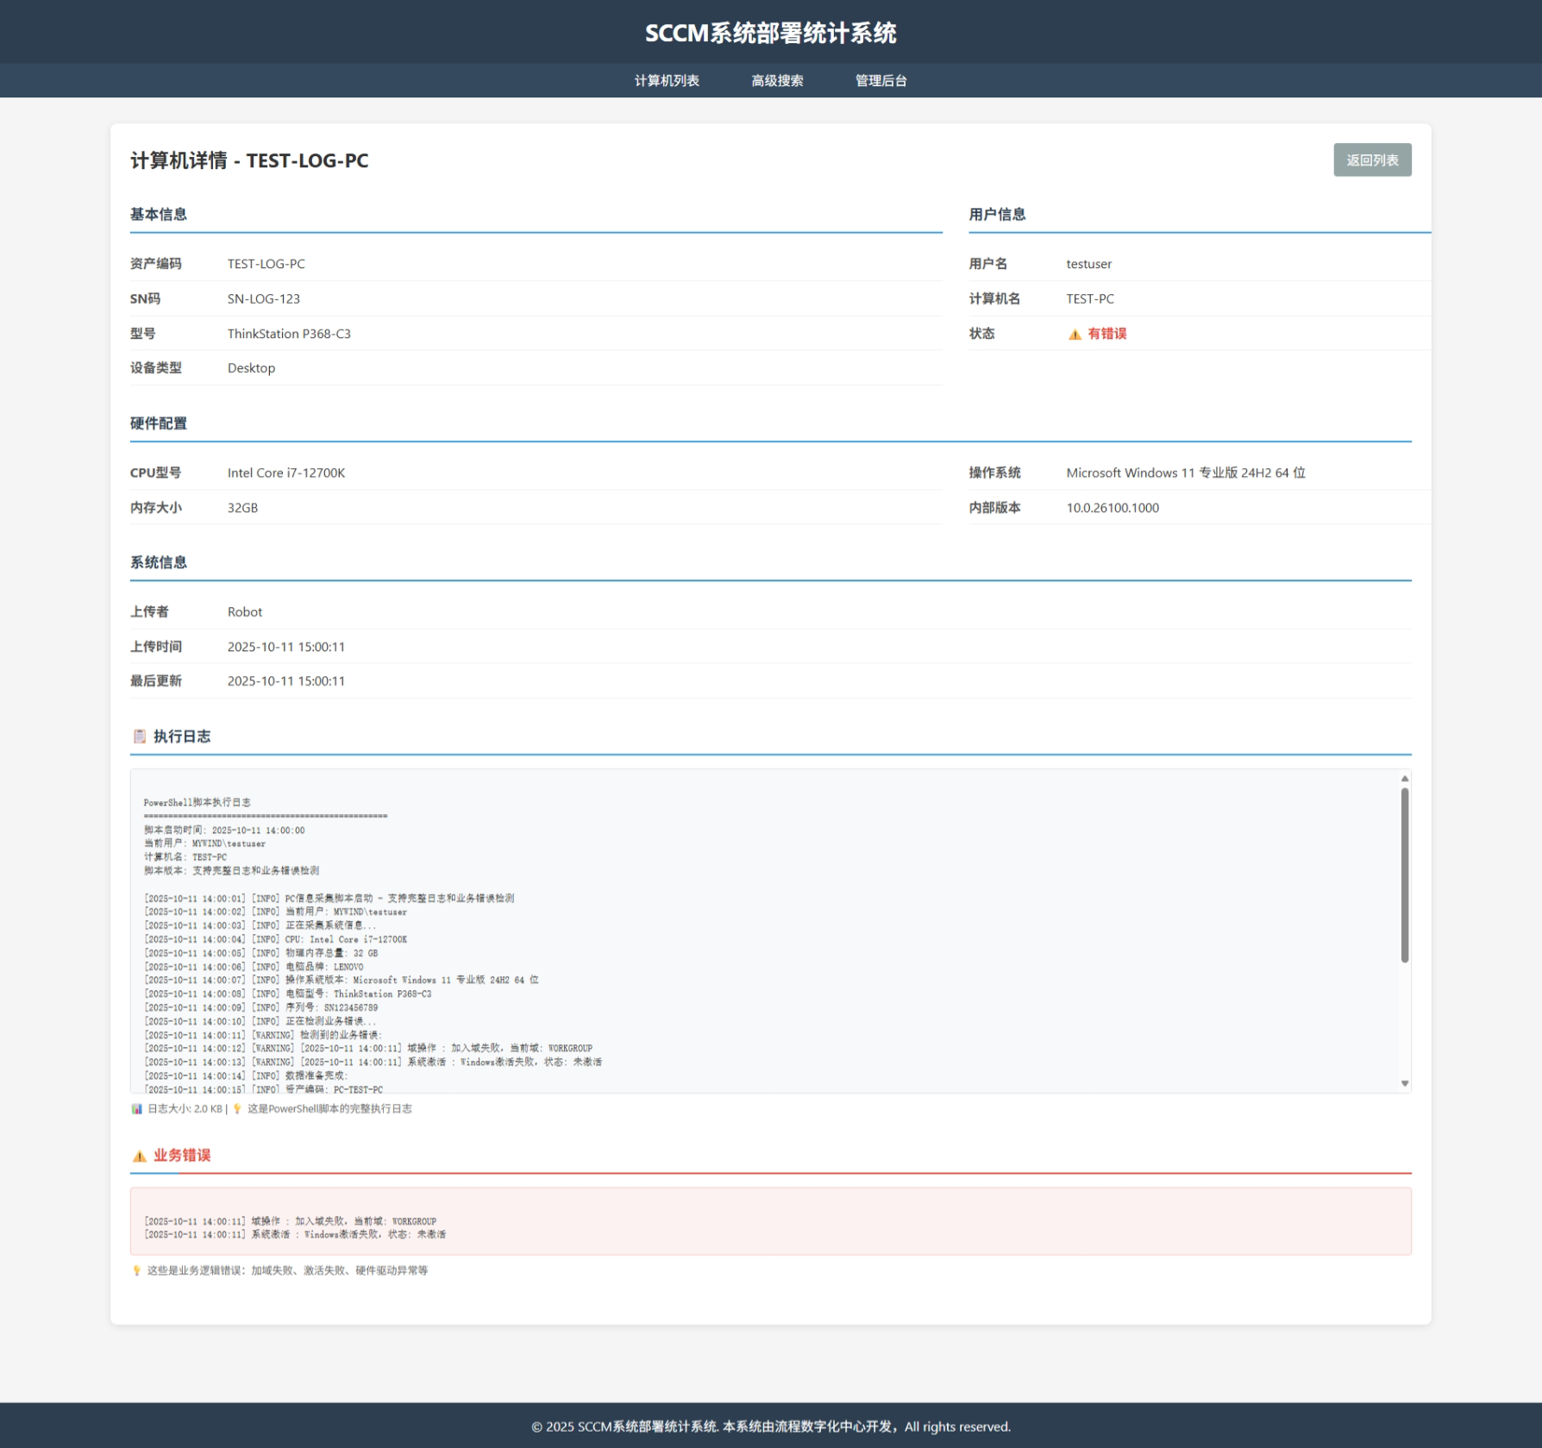Click the business error line Windows激活失败

(295, 1235)
